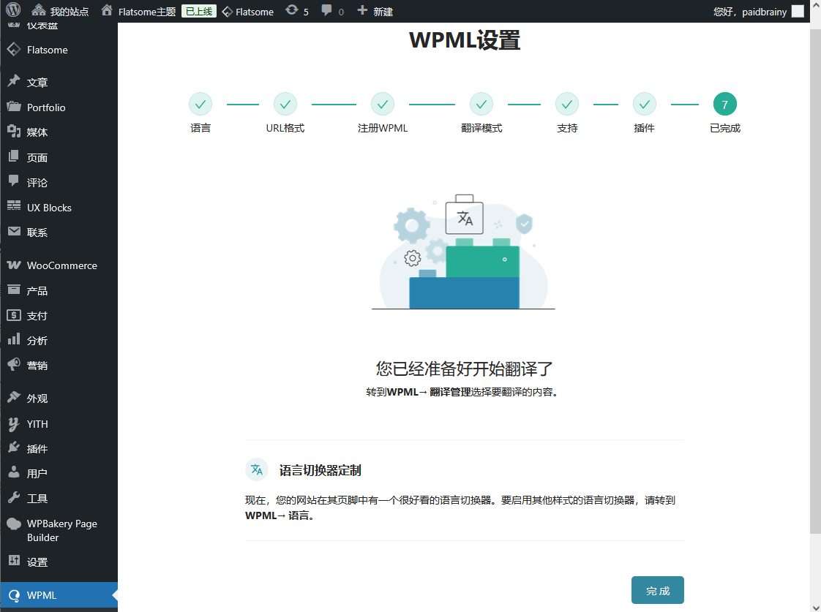
Task: Open the UX Blocks menu item
Action: (x=59, y=208)
